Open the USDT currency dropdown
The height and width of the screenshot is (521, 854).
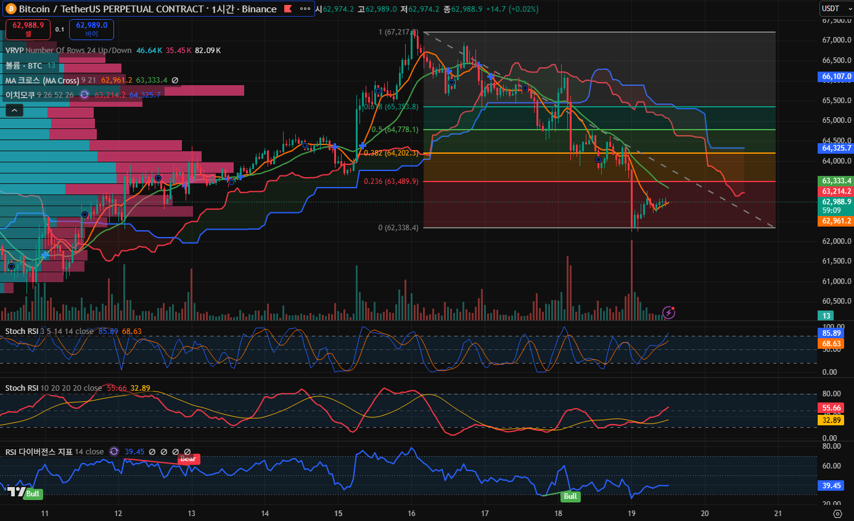836,9
